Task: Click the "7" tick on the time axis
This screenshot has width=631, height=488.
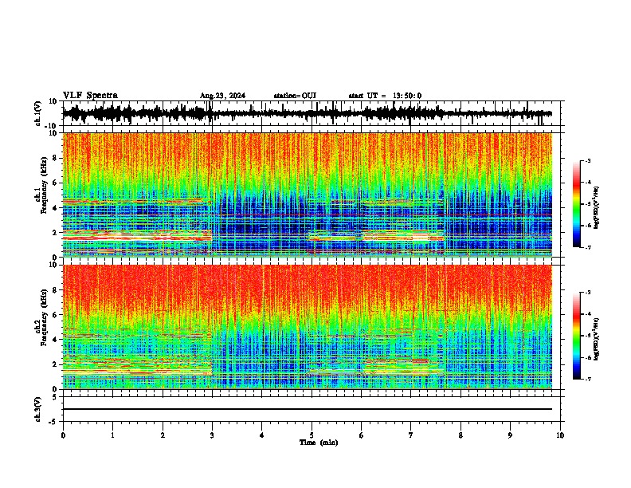Action: (x=411, y=435)
